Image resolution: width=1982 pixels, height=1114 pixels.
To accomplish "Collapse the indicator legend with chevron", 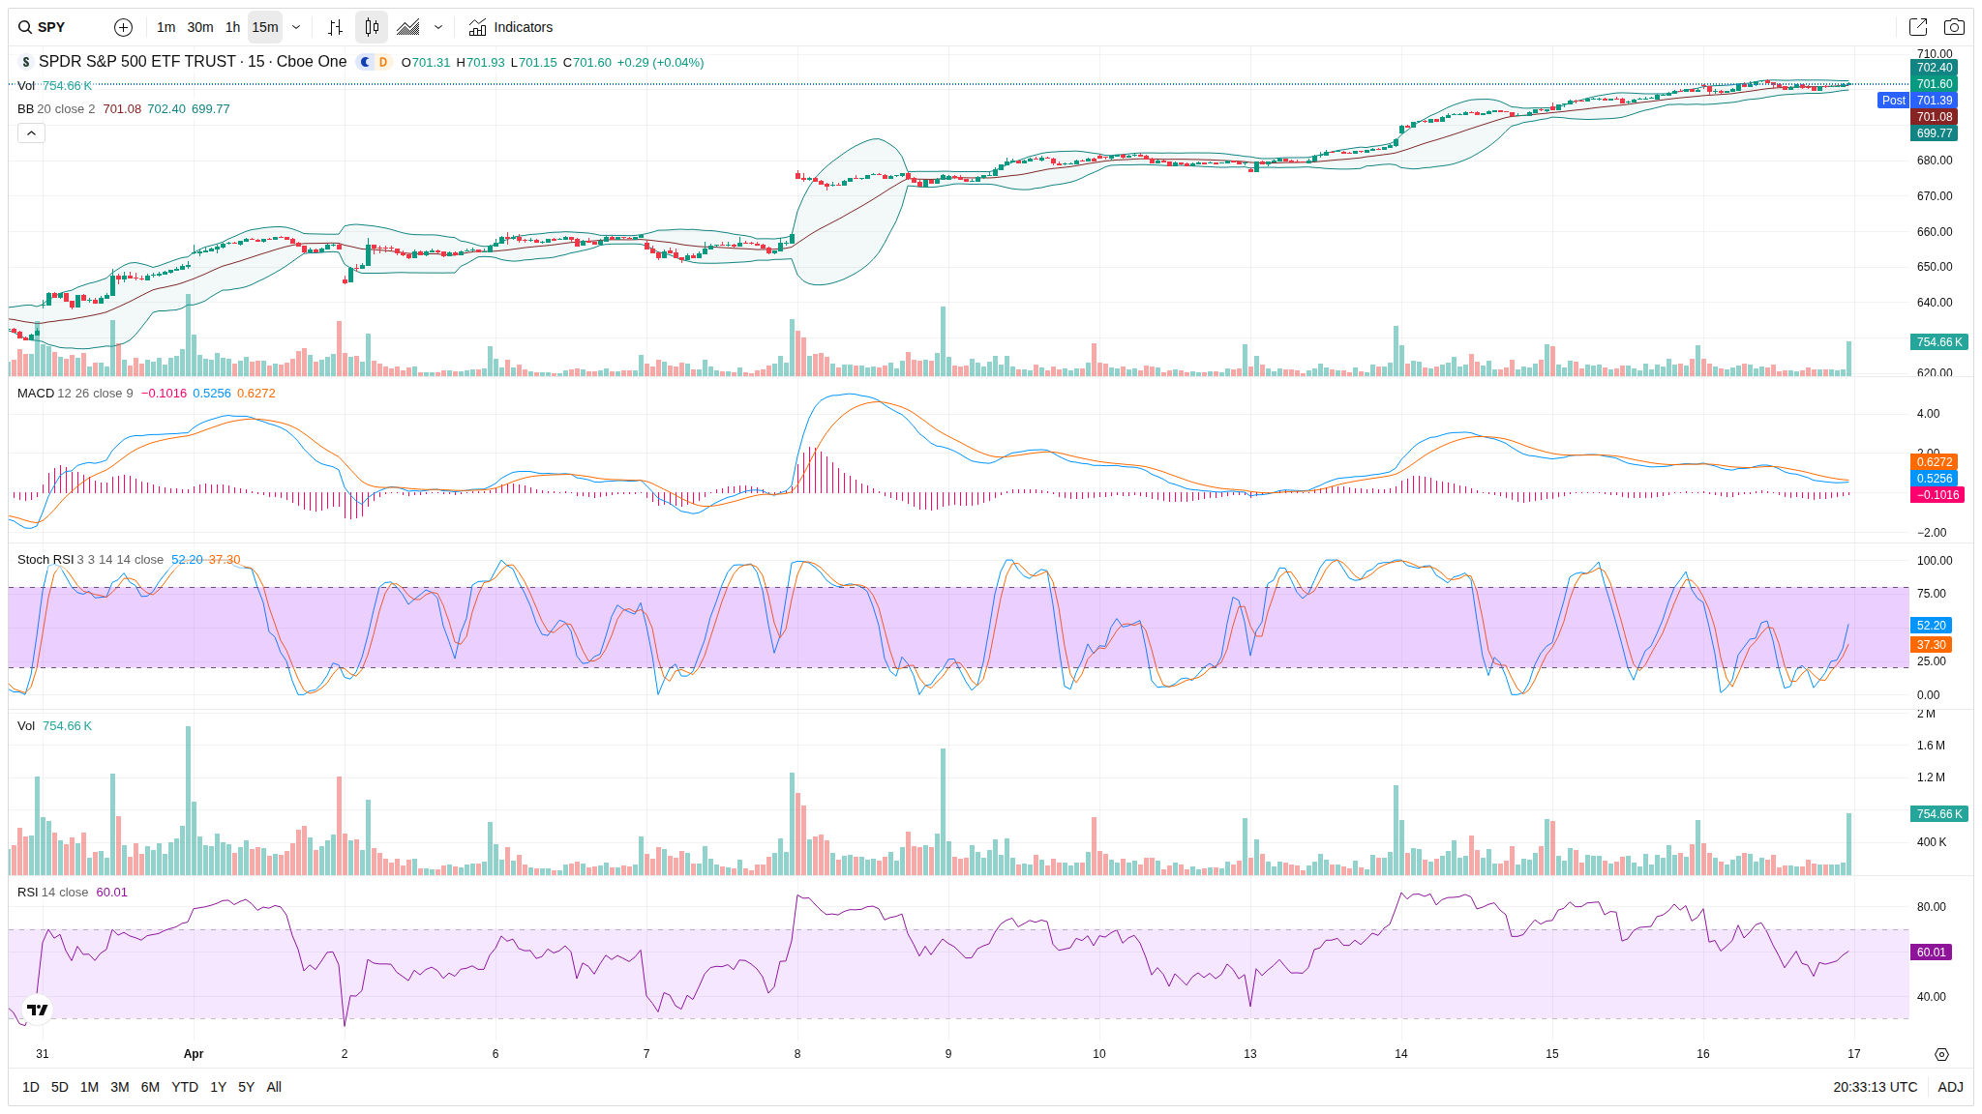I will tap(31, 132).
